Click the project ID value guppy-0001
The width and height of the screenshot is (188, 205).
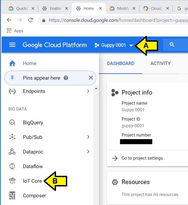(x=133, y=126)
